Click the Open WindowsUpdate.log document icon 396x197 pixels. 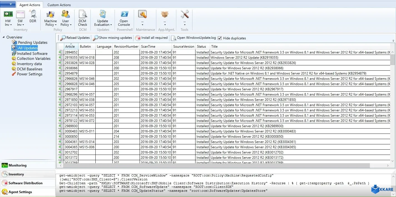pyautogui.click(x=174, y=38)
